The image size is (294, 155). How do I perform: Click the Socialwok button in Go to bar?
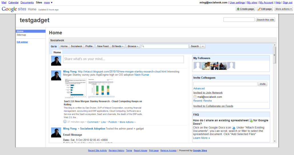tap(76, 46)
